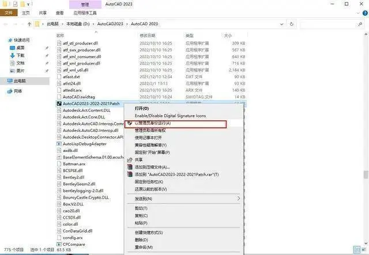Click the search magnifier icon
This screenshot has width=369, height=255.
tap(360, 24)
